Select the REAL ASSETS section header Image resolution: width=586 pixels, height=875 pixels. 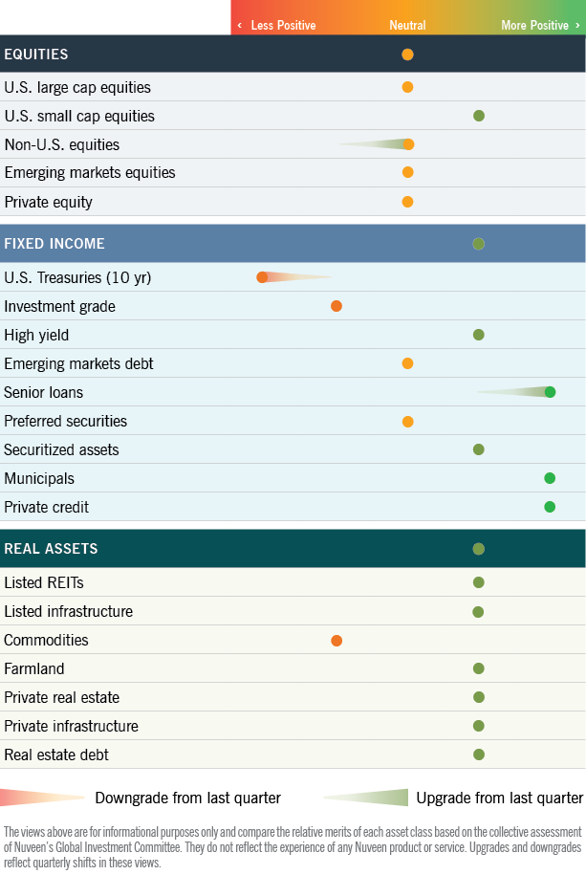pos(51,549)
